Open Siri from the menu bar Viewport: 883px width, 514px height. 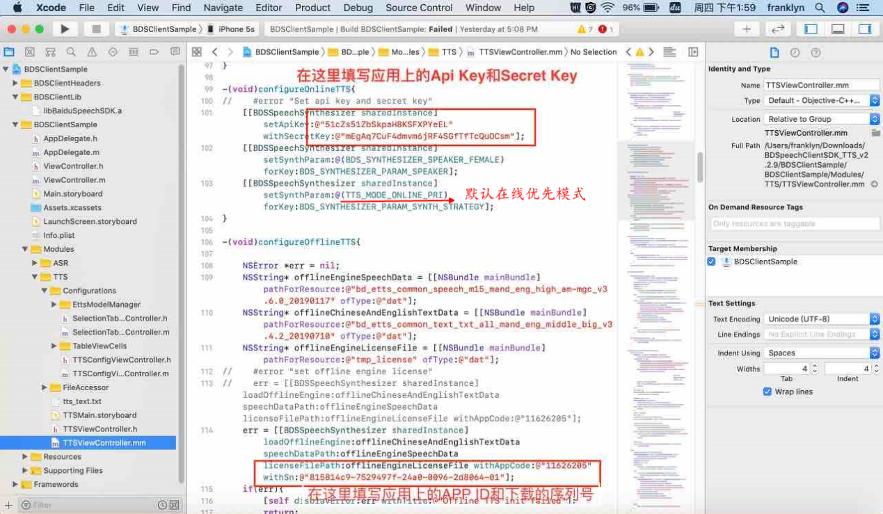(x=843, y=8)
